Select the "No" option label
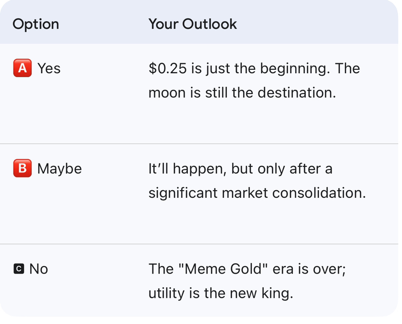The image size is (402, 324). coord(39,269)
